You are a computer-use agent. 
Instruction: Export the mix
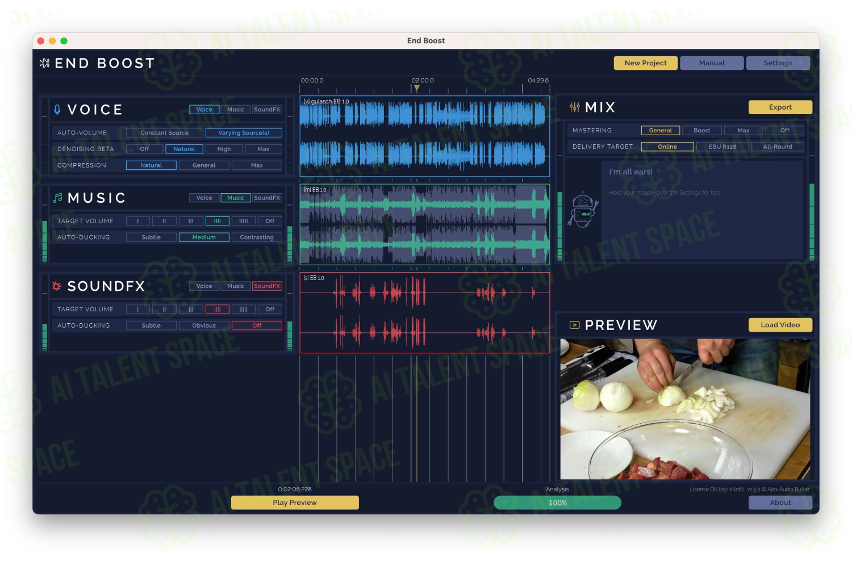coord(780,107)
